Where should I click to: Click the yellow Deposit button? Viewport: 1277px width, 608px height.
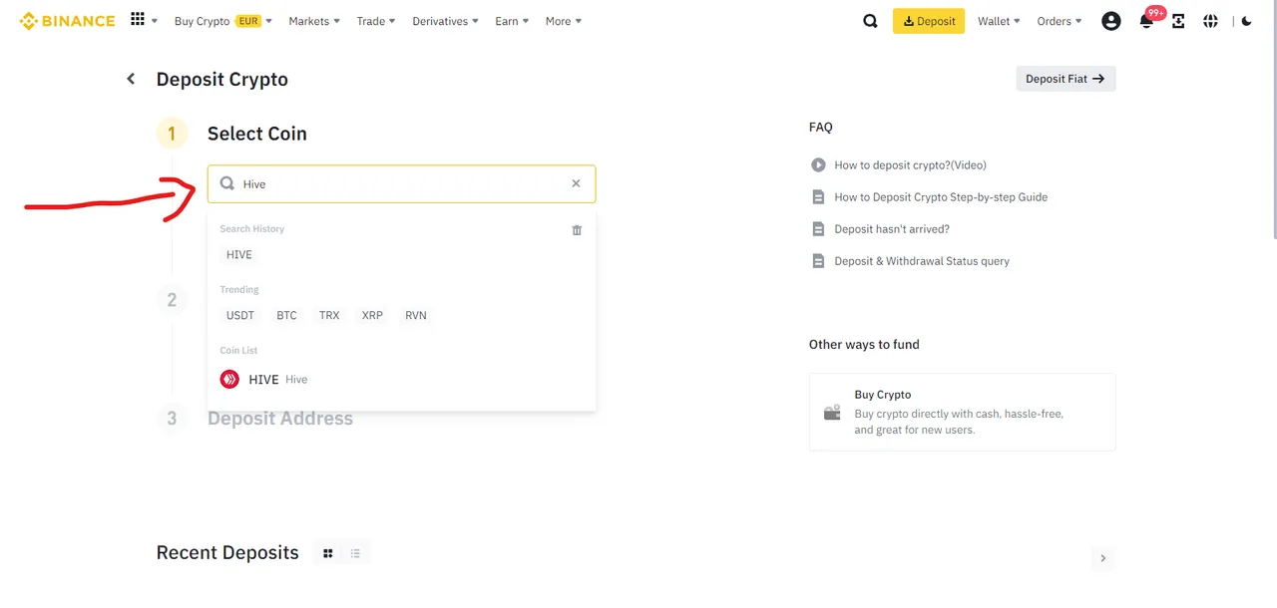coord(929,21)
